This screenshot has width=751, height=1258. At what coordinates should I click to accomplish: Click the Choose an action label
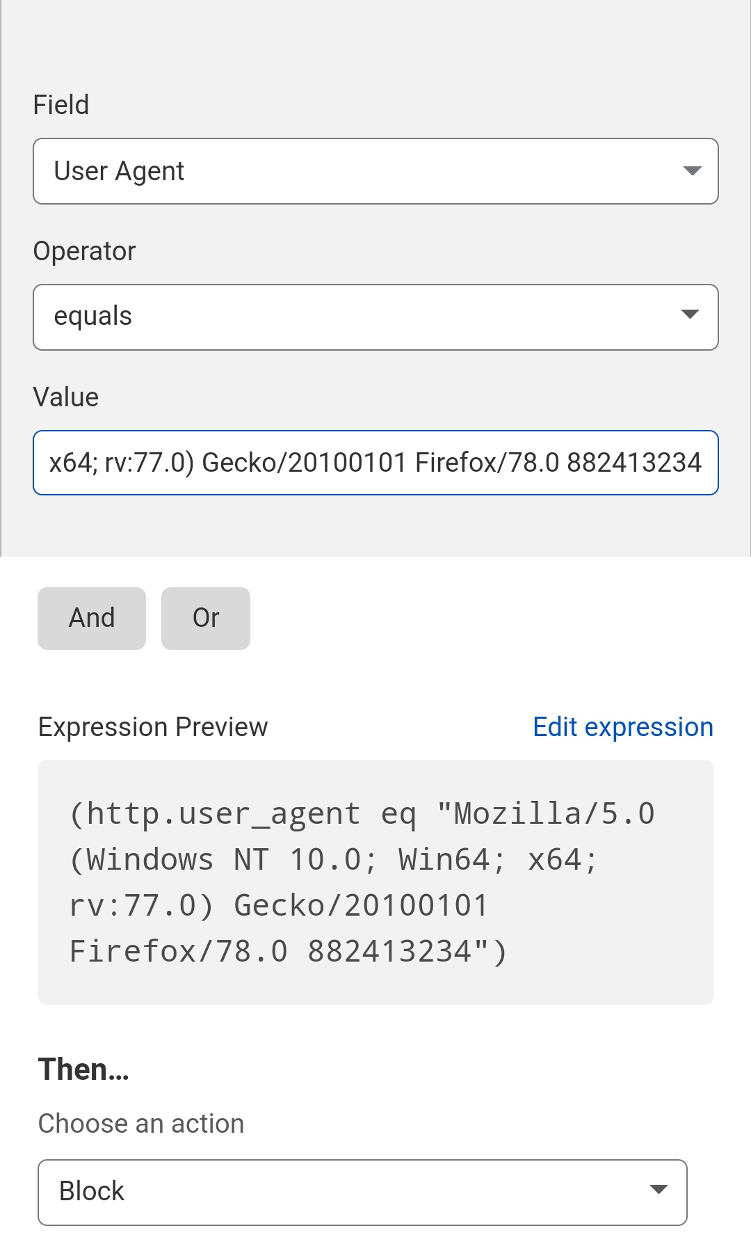point(141,1124)
